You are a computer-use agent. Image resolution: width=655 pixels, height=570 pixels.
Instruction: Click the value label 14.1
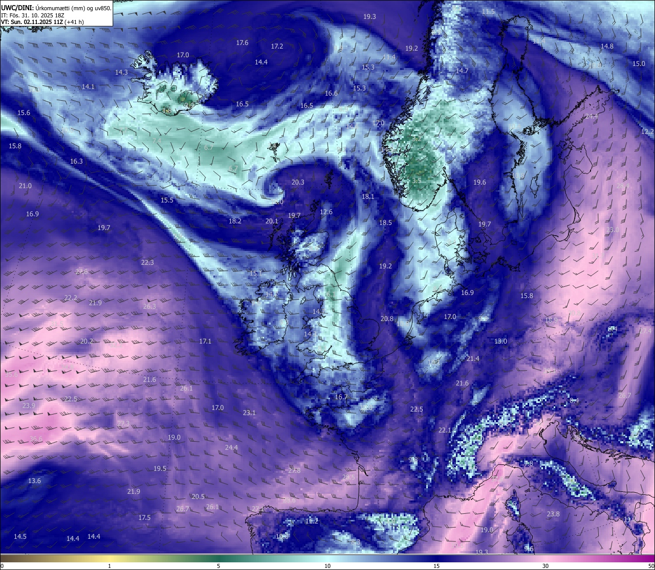point(88,86)
